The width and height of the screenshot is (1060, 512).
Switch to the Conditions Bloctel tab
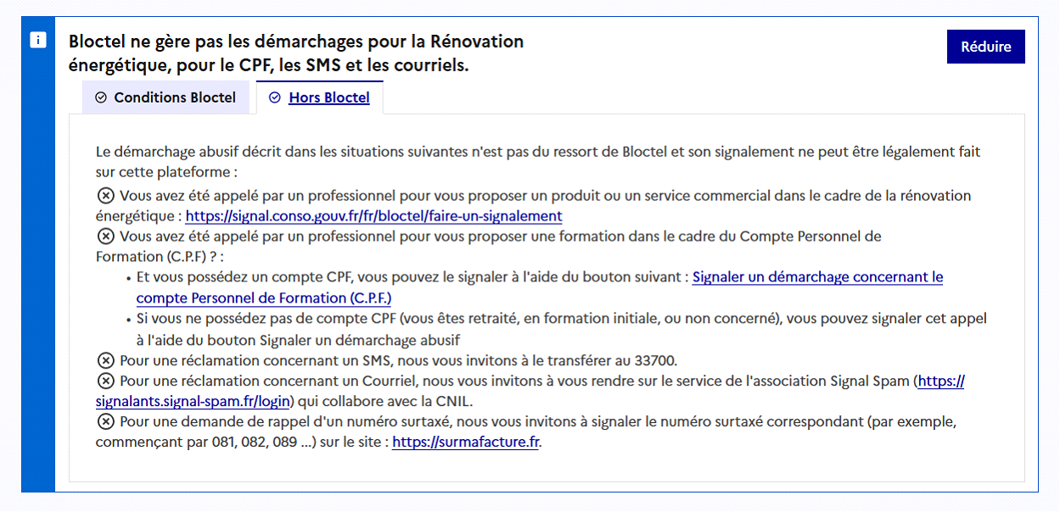(166, 97)
